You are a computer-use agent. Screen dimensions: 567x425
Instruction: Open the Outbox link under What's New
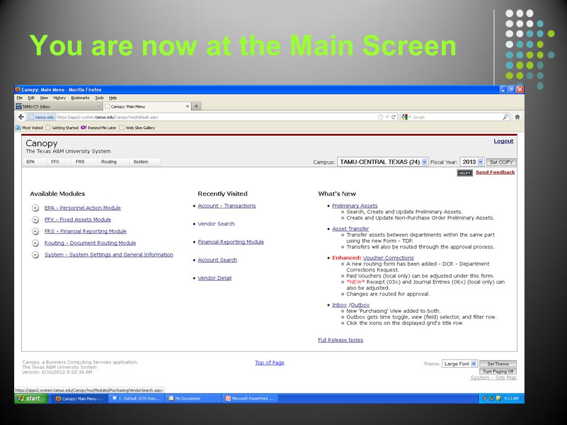pyautogui.click(x=360, y=305)
